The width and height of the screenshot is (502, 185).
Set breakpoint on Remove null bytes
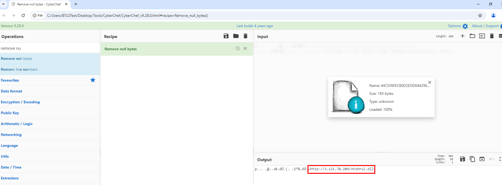pyautogui.click(x=245, y=48)
